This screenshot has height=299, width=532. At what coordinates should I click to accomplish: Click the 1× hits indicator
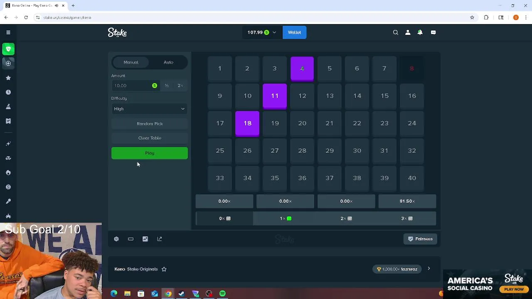[x=286, y=218]
